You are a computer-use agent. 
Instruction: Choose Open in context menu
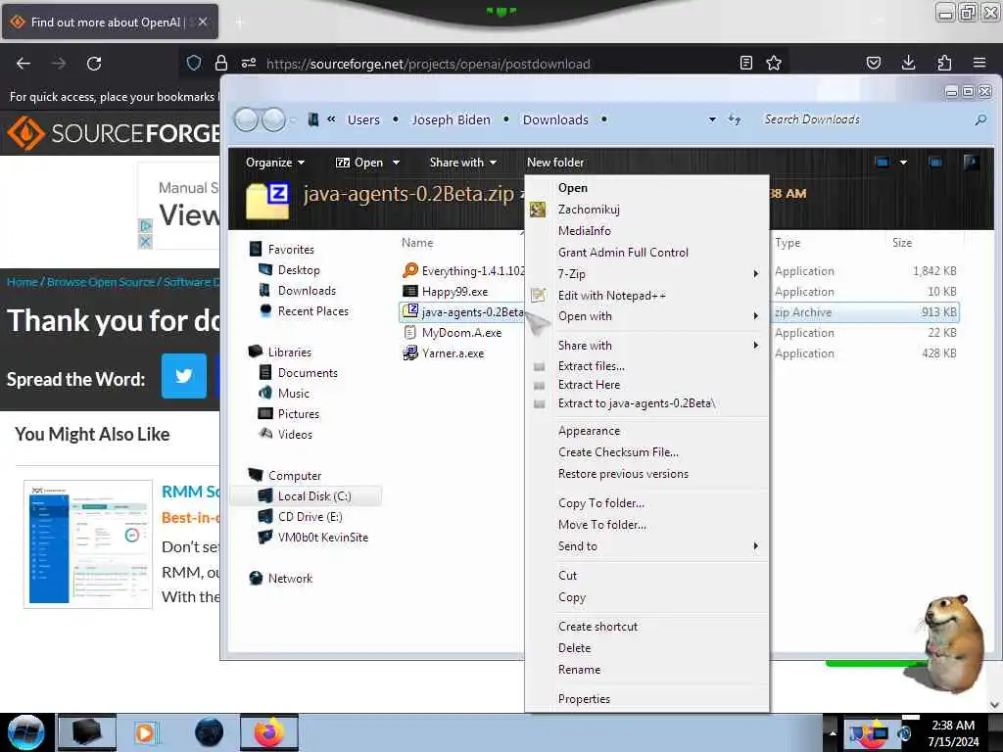pyautogui.click(x=646, y=188)
